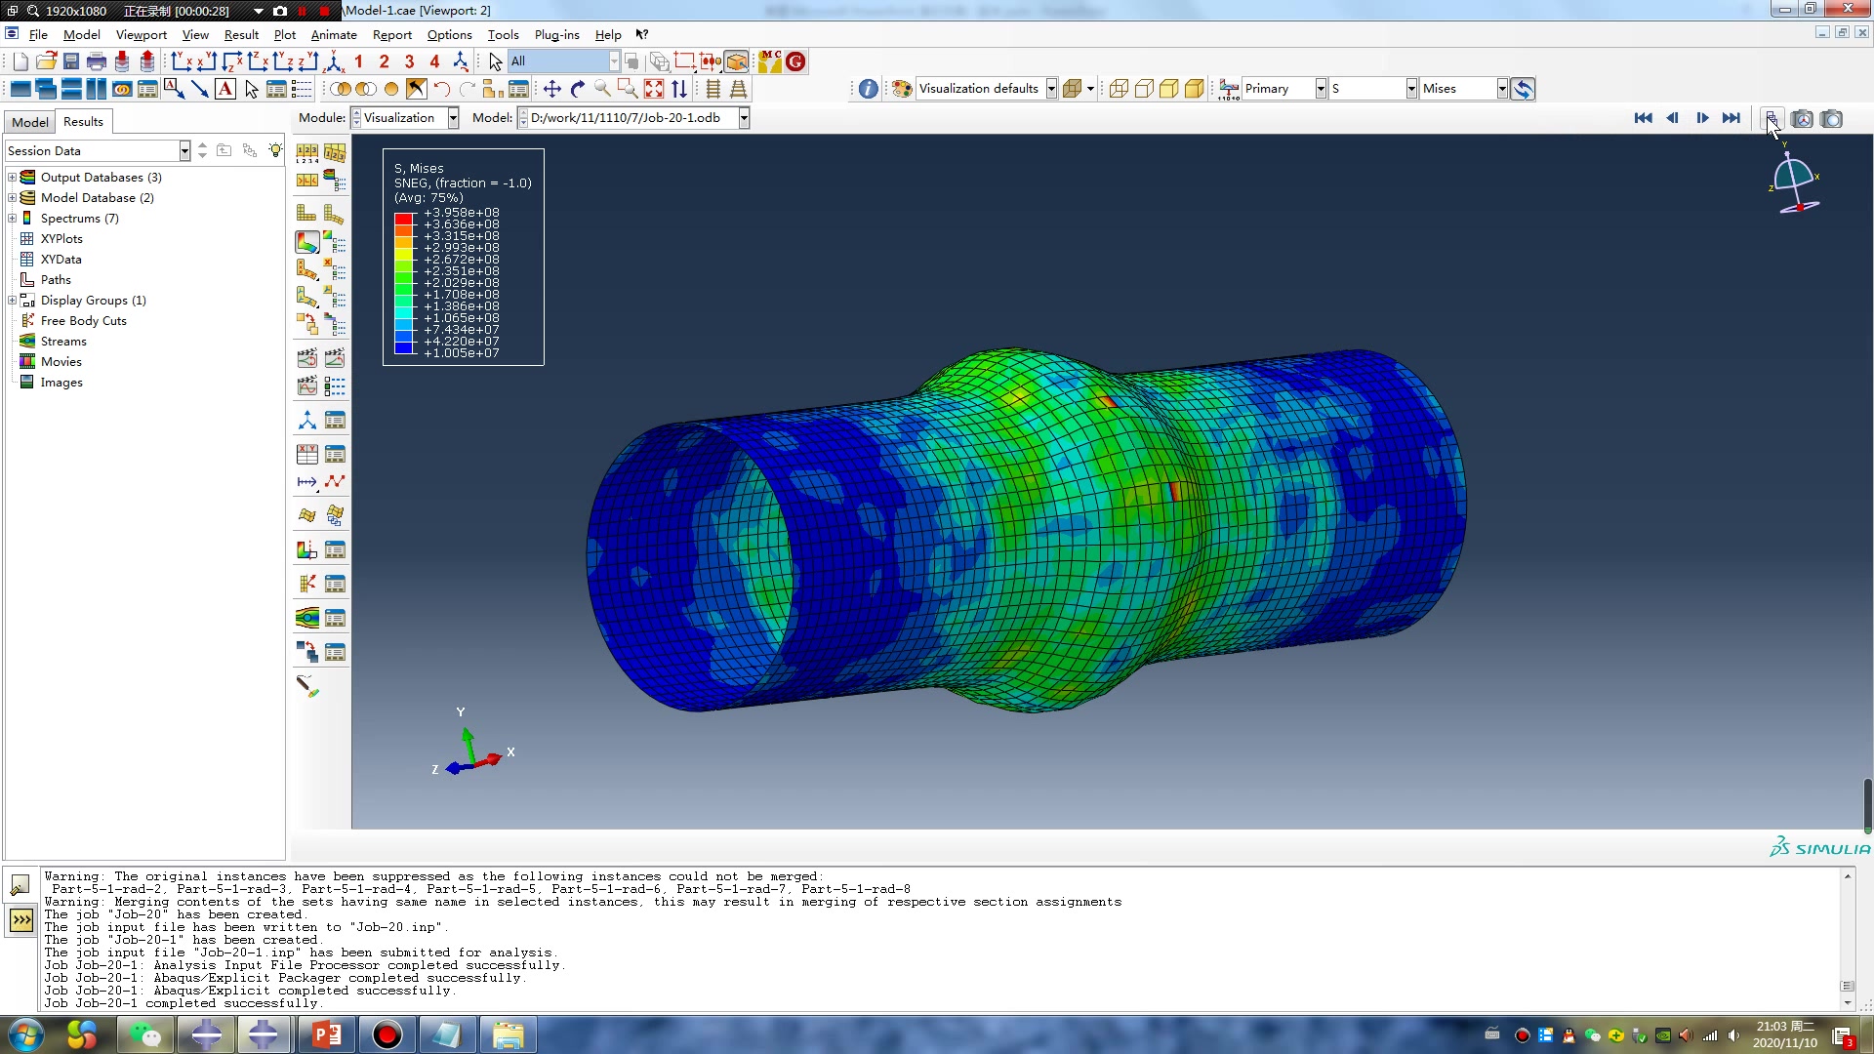The width and height of the screenshot is (1874, 1054).
Task: Select Free Body Cuts in the tree
Action: click(x=83, y=321)
